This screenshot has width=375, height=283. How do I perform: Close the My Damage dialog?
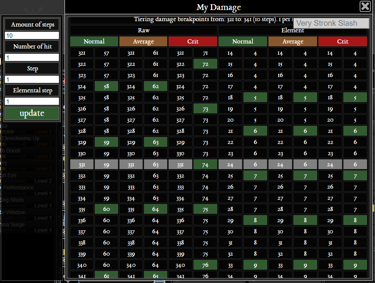pos(365,6)
